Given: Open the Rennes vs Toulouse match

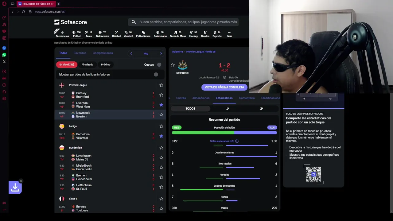Looking at the screenshot, I should click(111, 208).
